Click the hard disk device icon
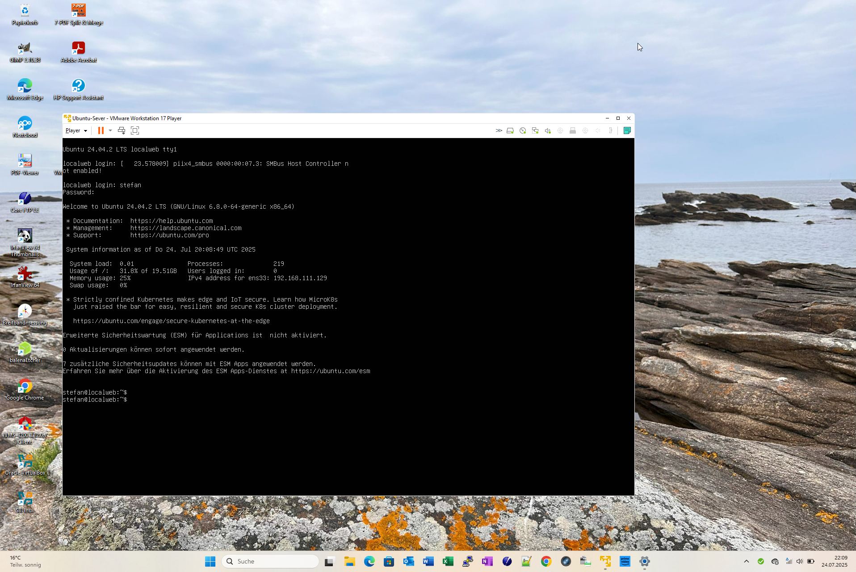 click(x=510, y=130)
